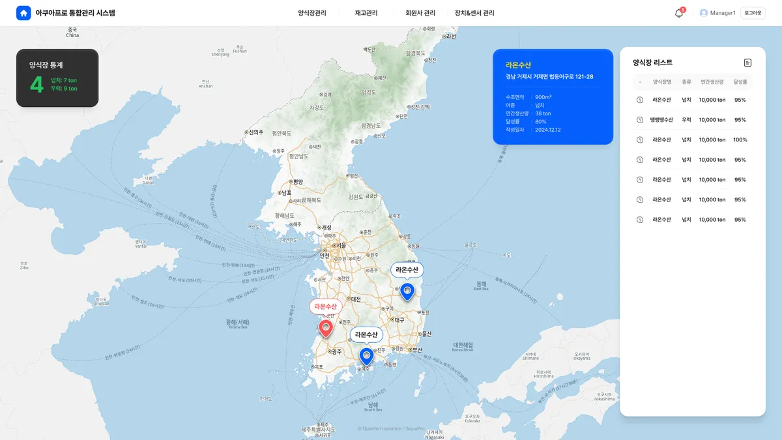Open the 회원사 관리 menu

tap(420, 13)
